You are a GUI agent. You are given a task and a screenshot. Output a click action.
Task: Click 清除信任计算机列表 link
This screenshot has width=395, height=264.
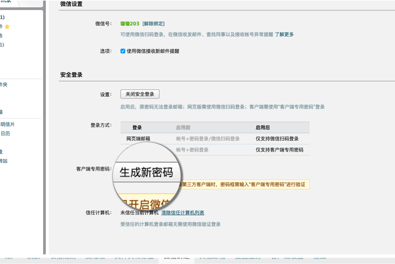(182, 213)
